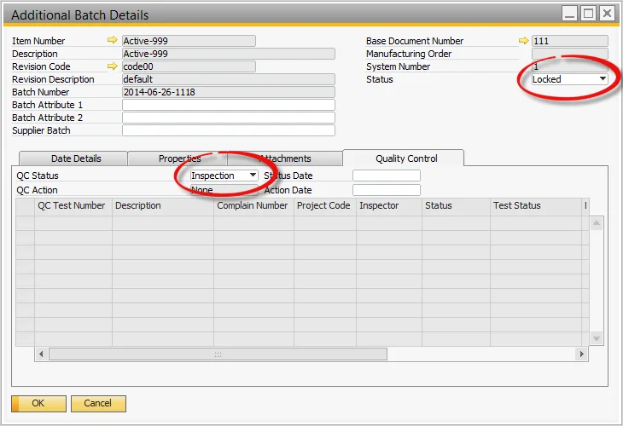Switch to the Attachments tab

tap(285, 158)
